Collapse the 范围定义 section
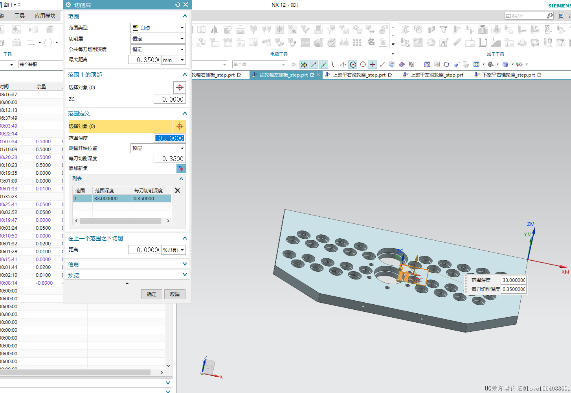 tap(185, 113)
